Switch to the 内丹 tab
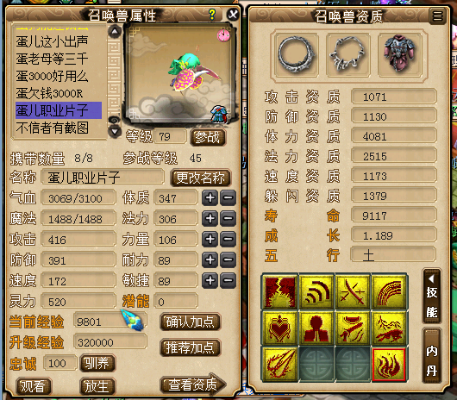Screen dimensions: 457x400 point(432,356)
